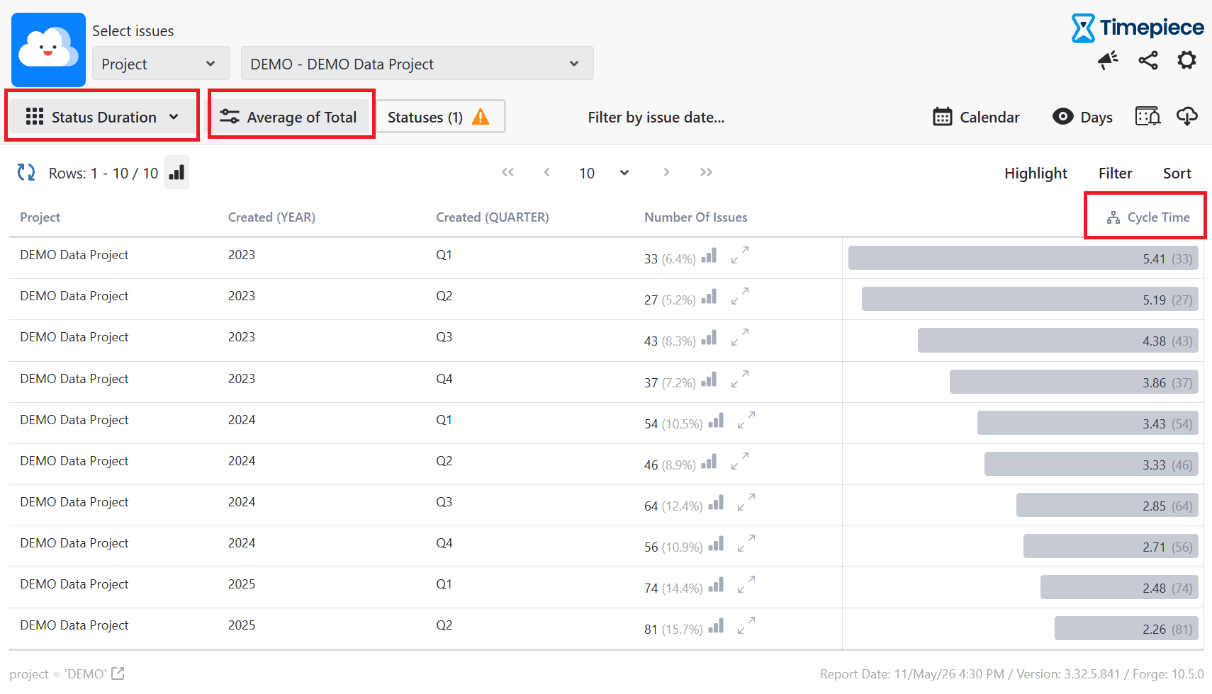Viewport: 1212px width, 694px height.
Task: Click the refresh report icon
Action: point(26,172)
